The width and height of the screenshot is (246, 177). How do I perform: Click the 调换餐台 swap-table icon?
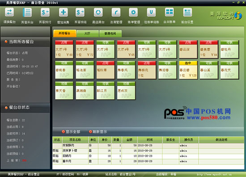(9, 12)
